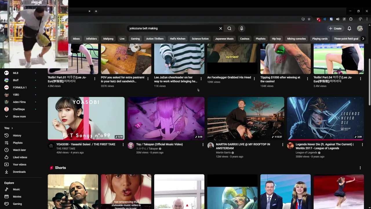Open the Shorts section three-dot menu

tap(360, 168)
